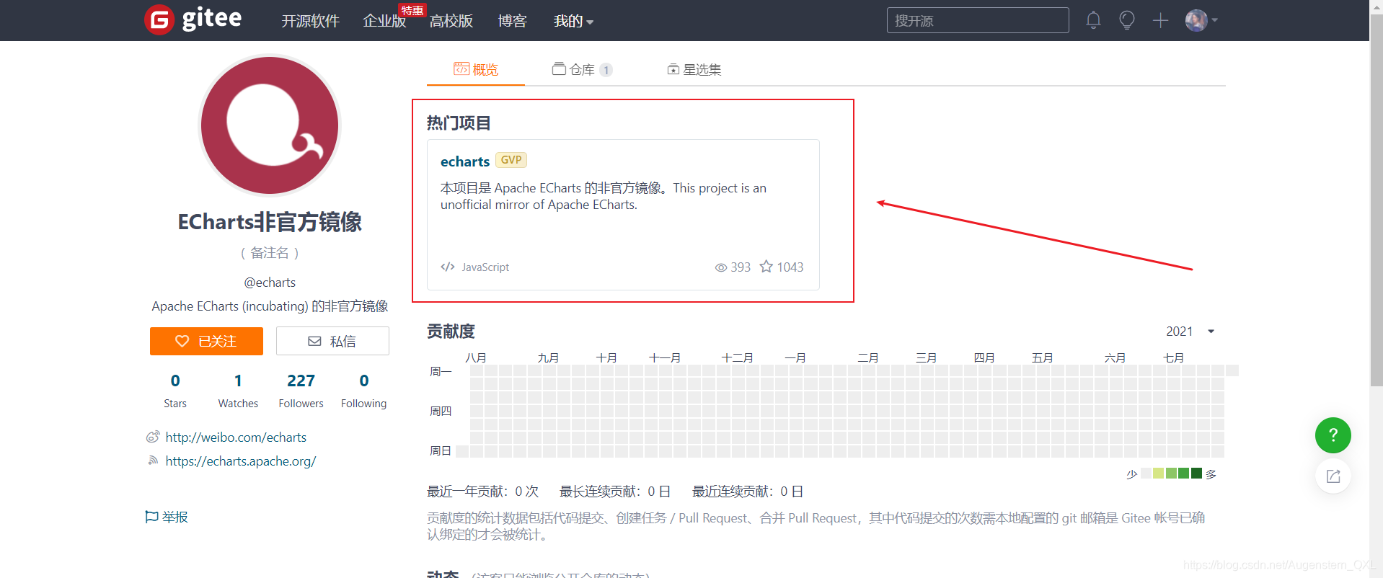1383x578 pixels.
Task: Open the 227 Followers list
Action: coord(301,390)
